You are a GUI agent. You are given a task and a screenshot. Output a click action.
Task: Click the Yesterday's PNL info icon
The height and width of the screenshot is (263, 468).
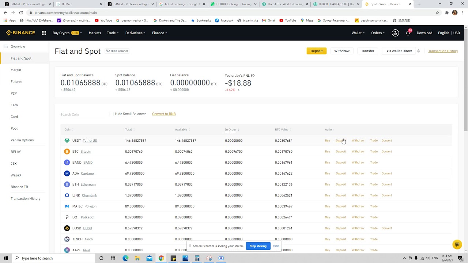point(253,76)
